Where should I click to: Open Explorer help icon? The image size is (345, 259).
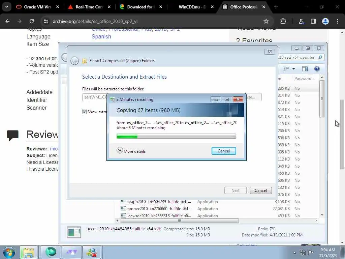pos(317,69)
